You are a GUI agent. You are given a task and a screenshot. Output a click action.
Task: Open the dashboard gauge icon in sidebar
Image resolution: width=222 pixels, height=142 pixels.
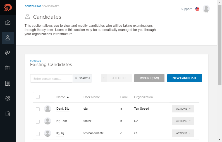click(8, 23)
